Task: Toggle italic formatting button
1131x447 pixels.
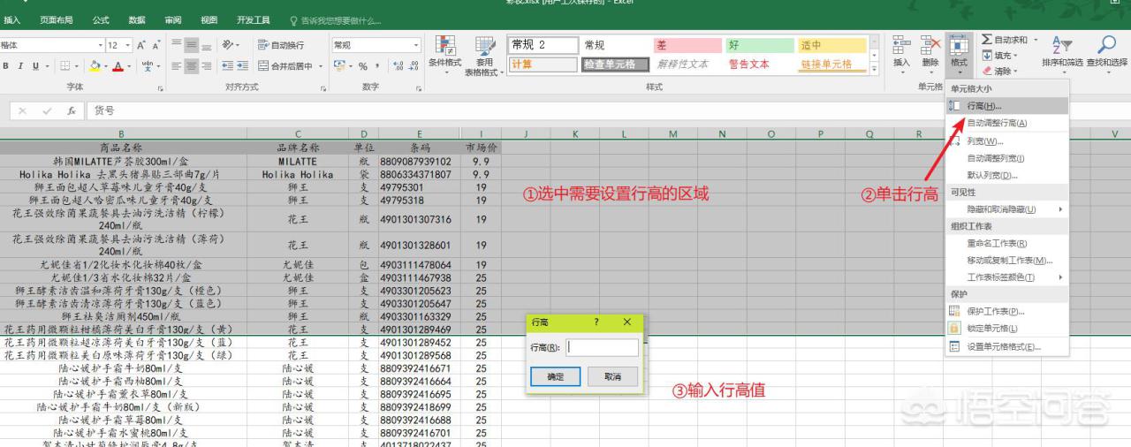Action: point(21,66)
